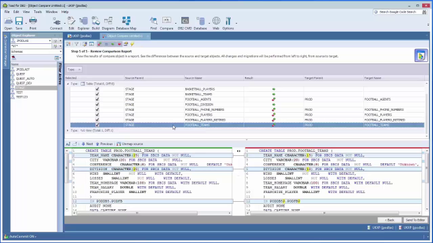
Task: Click the Filter Active vertical tab
Action: (60, 74)
